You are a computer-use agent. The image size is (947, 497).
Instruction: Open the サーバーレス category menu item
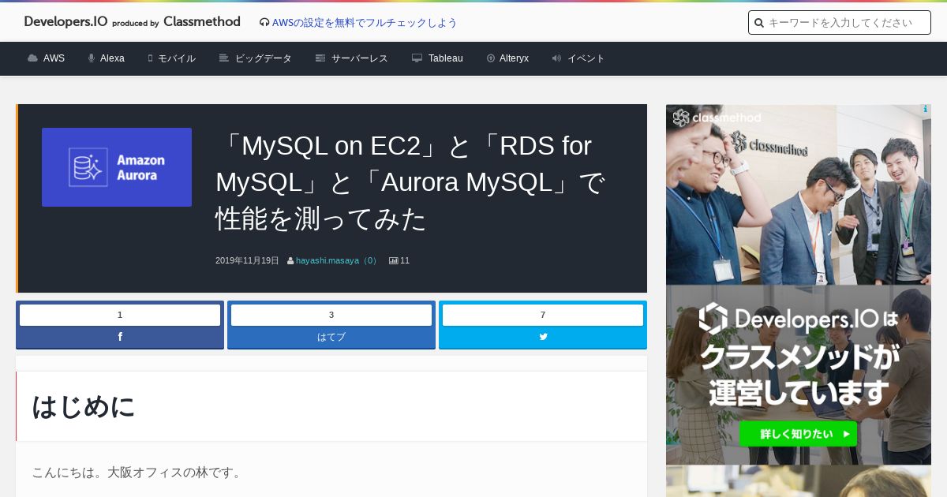point(359,58)
